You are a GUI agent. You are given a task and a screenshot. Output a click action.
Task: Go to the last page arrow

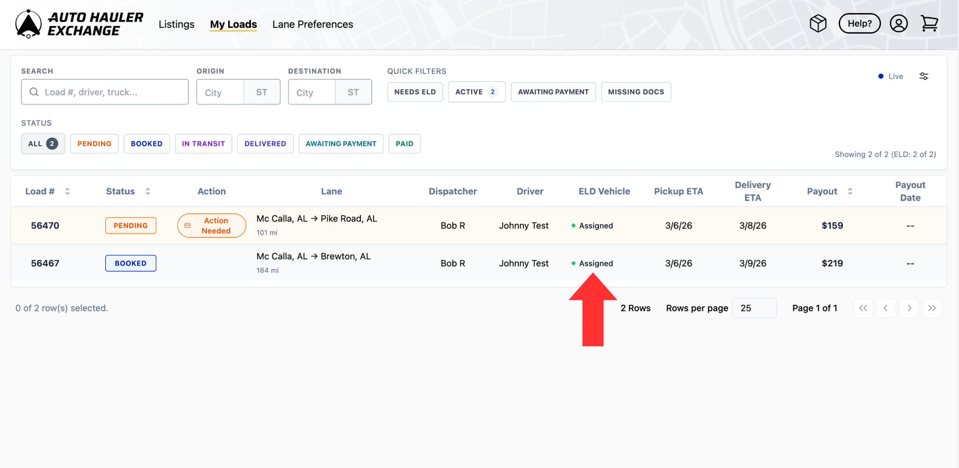932,308
